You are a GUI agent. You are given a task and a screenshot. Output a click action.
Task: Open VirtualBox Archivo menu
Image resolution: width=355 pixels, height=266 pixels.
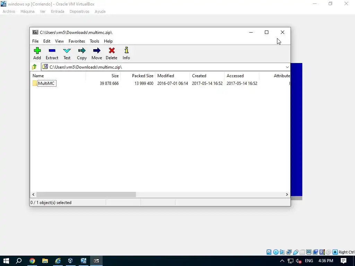tap(9, 11)
